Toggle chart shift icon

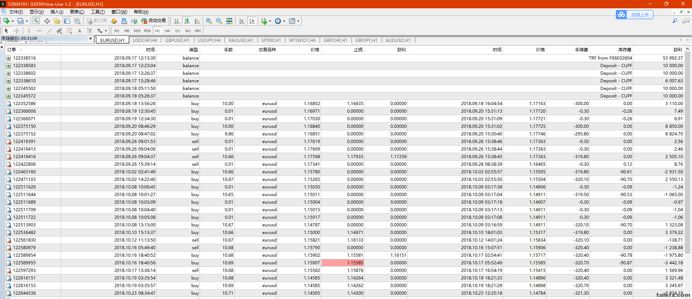coord(252,21)
